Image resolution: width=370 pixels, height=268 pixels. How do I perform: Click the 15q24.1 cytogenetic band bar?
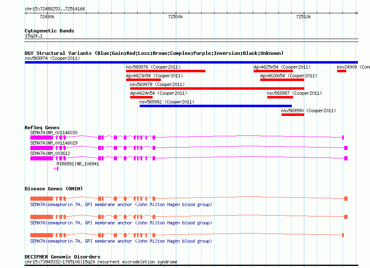pos(191,40)
